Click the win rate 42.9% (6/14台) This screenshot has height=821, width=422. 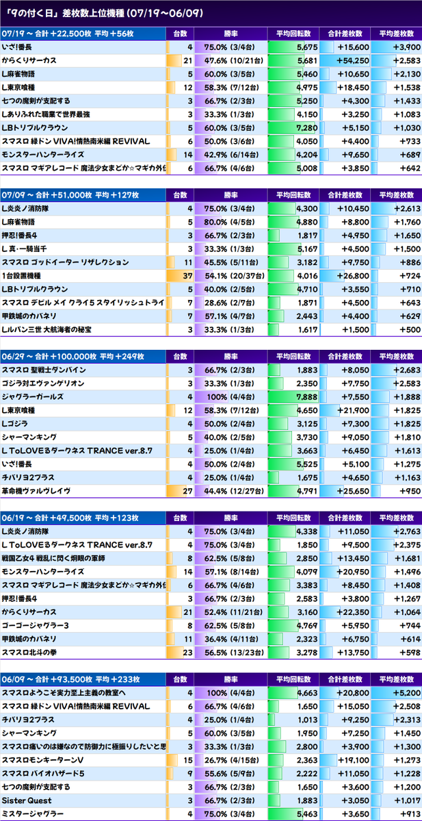[x=233, y=155]
